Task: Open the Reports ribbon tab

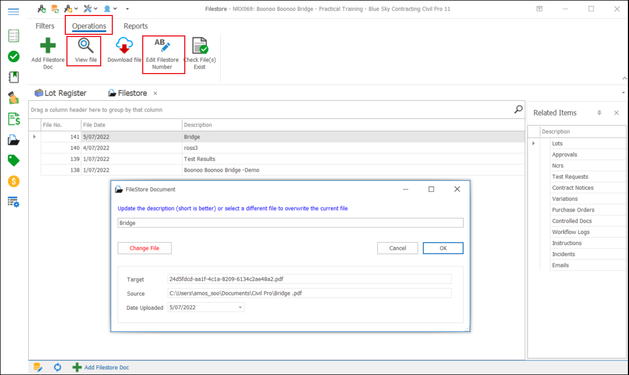Action: (x=136, y=26)
